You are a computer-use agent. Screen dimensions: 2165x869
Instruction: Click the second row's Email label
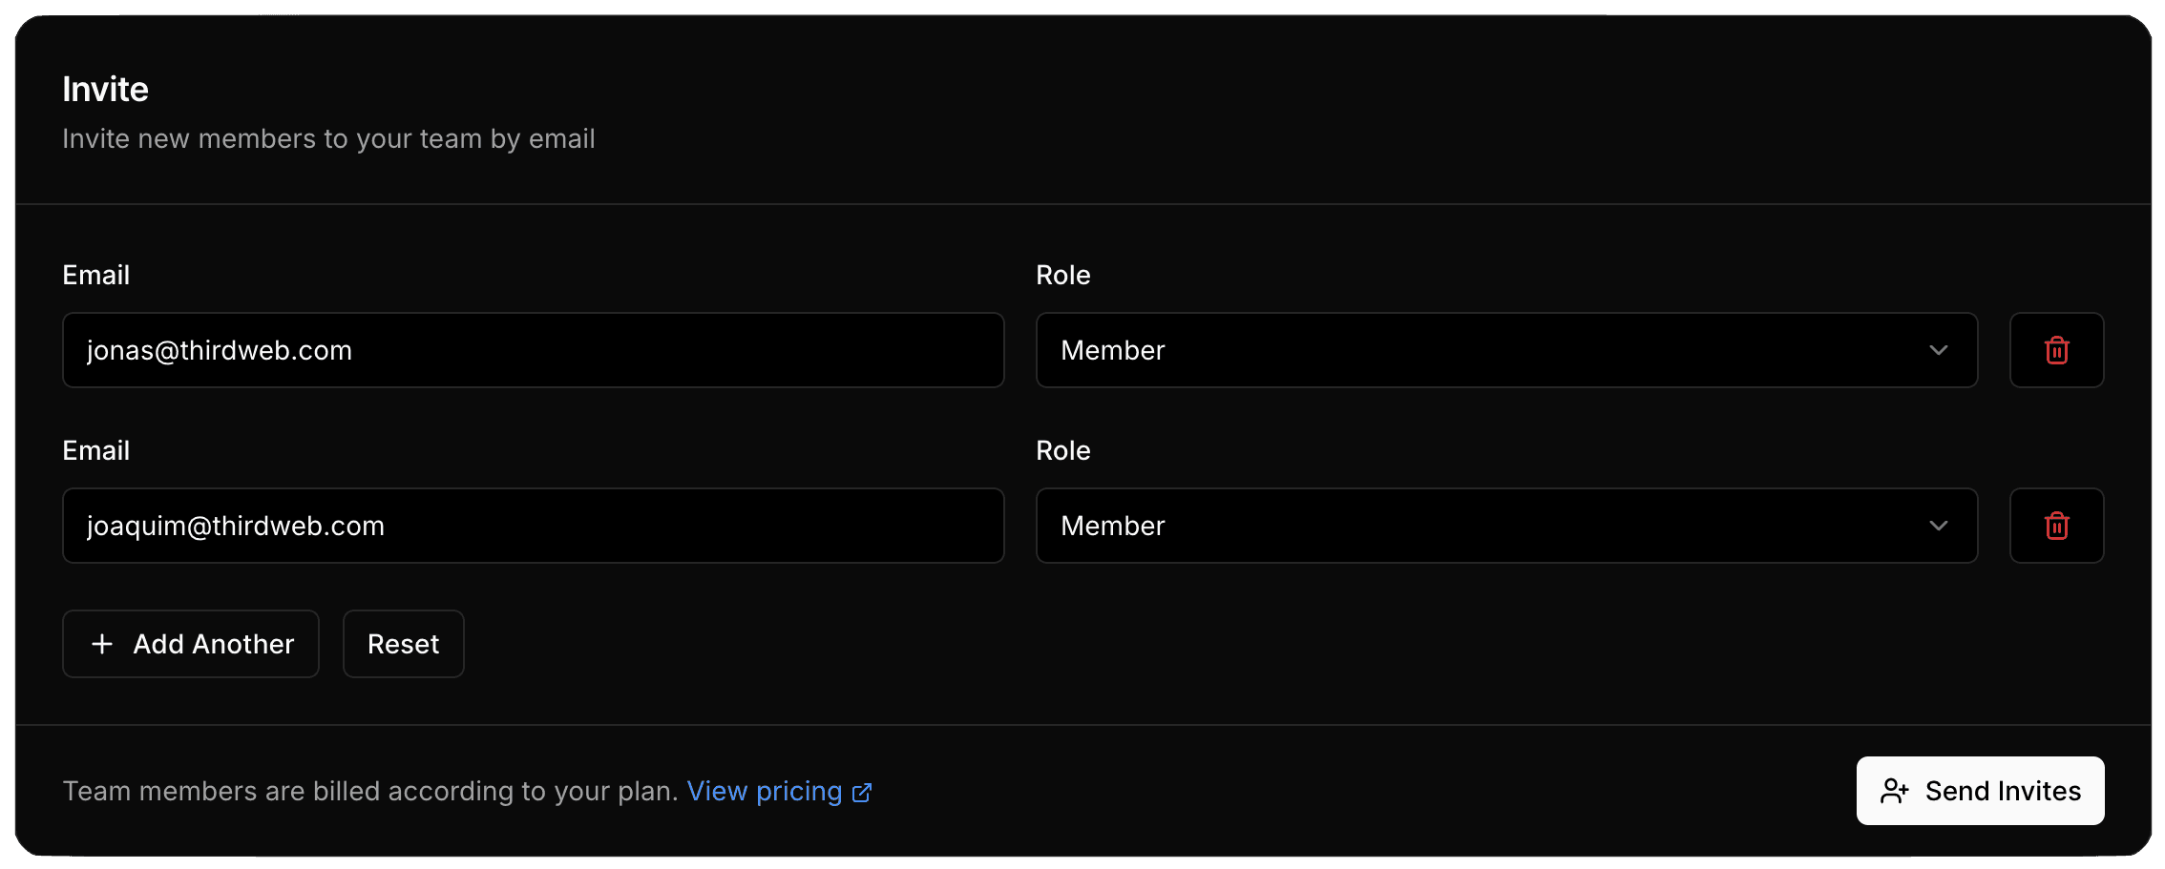pyautogui.click(x=95, y=450)
